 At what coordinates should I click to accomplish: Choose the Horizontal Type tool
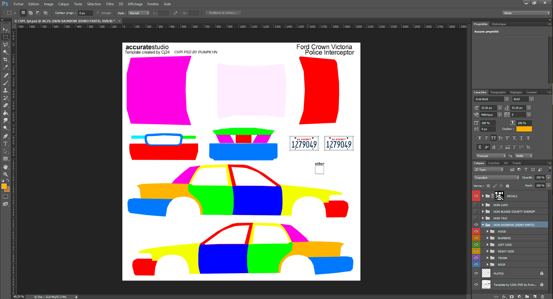point(5,144)
